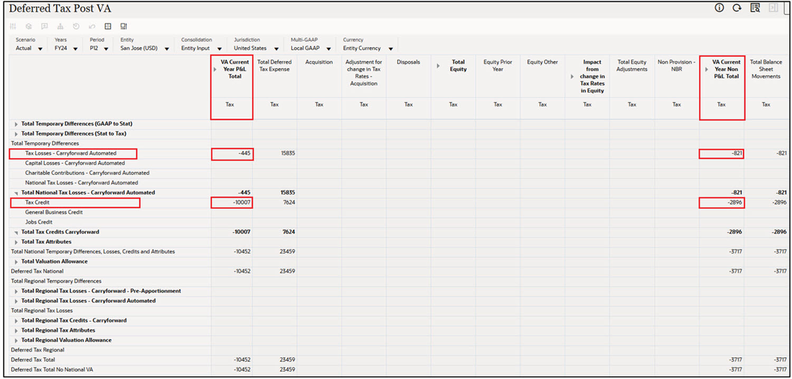The image size is (792, 379).
Task: Expand VA Current Year Non P&L Total column
Action: (x=706, y=69)
